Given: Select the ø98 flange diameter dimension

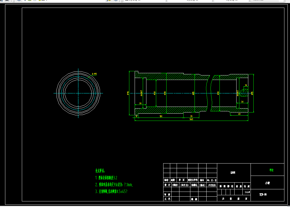Looking at the screenshot, I should tap(128, 92).
